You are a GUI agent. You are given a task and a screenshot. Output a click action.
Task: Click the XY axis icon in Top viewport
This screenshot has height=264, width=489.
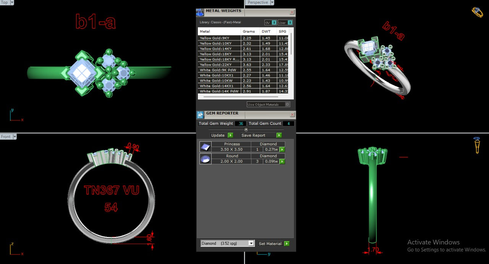tap(16, 115)
